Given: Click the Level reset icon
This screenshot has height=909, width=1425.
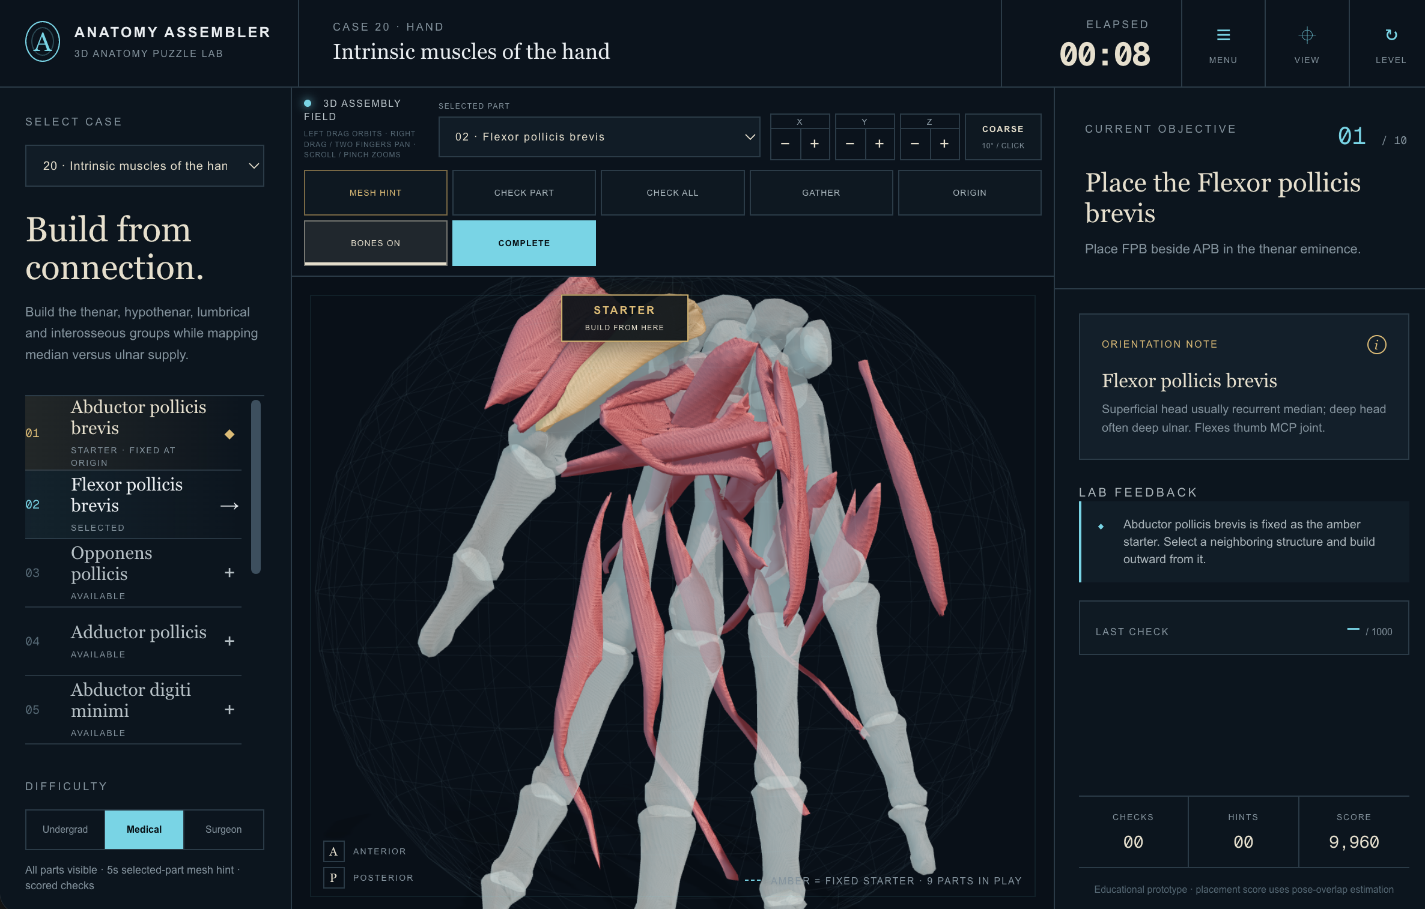Looking at the screenshot, I should 1391,35.
